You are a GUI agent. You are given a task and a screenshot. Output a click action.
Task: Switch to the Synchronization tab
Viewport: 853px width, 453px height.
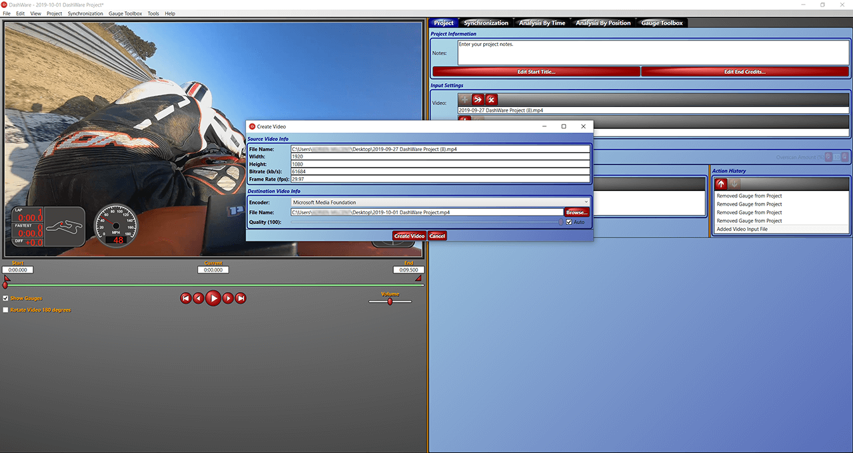pos(485,22)
